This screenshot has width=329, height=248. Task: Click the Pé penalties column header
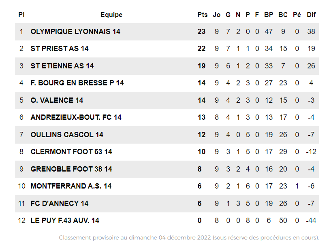click(x=297, y=15)
